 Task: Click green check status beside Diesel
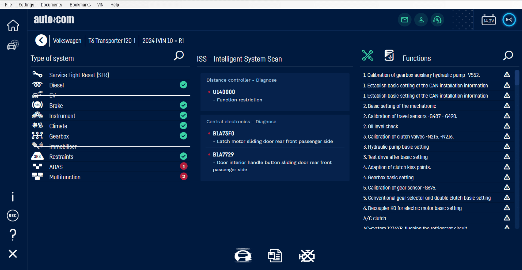(183, 85)
